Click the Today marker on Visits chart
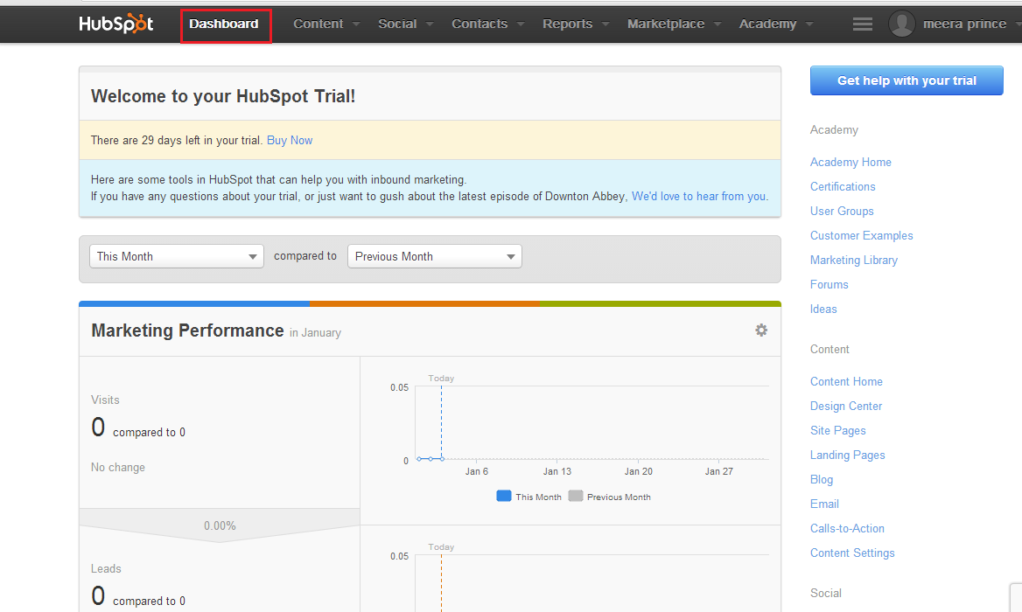 tap(441, 379)
